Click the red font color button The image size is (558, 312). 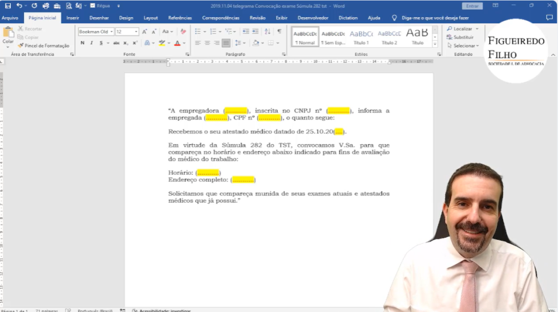pyautogui.click(x=177, y=43)
